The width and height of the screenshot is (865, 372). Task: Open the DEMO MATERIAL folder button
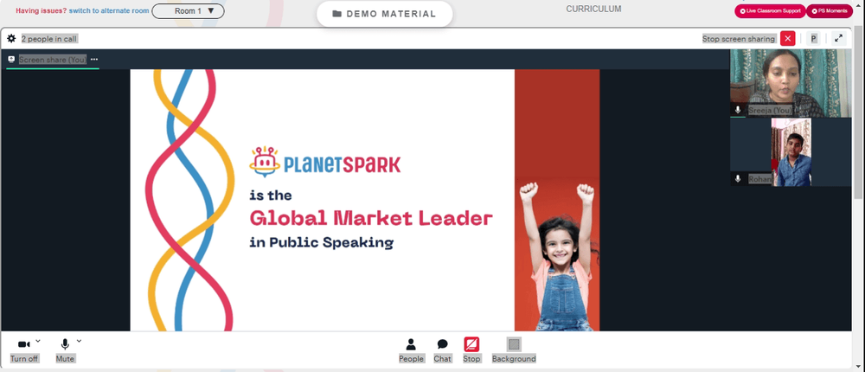coord(385,14)
